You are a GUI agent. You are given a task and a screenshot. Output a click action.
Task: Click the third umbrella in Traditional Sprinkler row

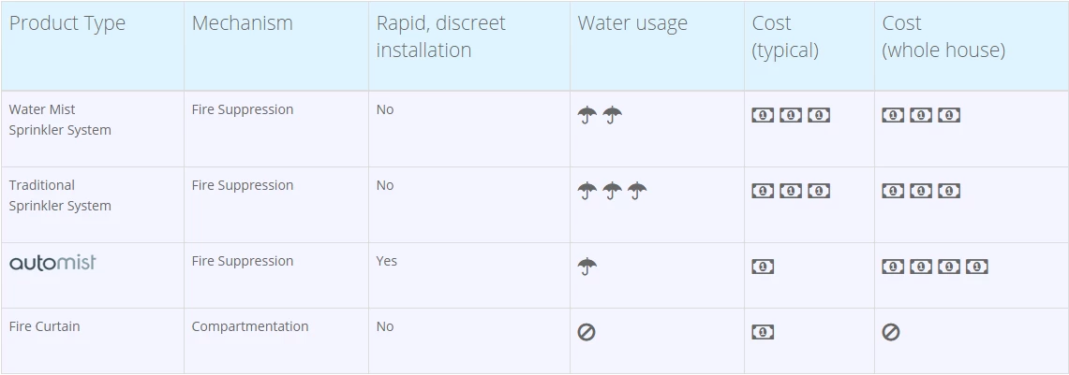point(638,191)
